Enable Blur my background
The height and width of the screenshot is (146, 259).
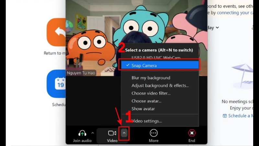click(151, 78)
